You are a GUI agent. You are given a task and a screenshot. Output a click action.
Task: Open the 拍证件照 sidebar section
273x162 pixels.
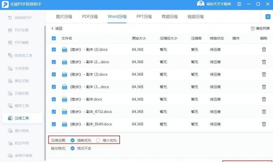pyautogui.click(x=18, y=143)
